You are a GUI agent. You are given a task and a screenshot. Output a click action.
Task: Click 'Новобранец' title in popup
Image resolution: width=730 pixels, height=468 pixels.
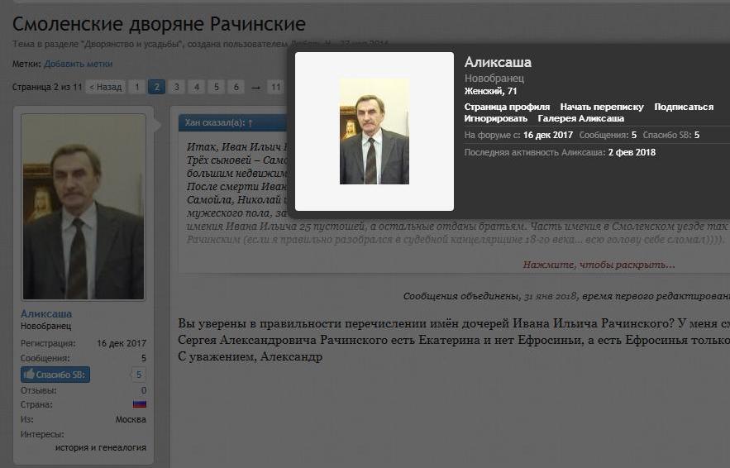(494, 78)
